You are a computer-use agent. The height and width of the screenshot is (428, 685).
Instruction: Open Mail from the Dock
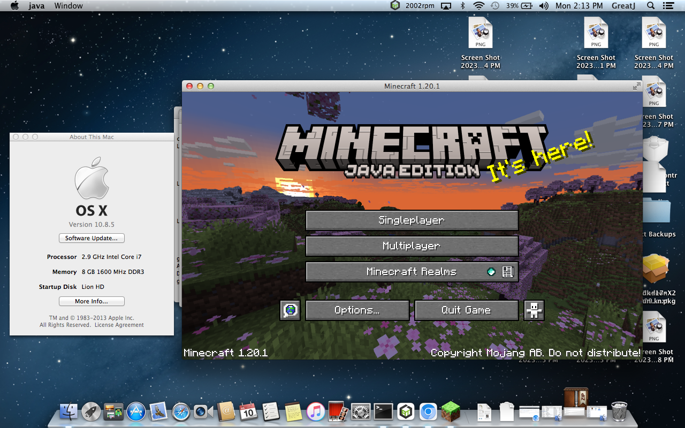coord(159,411)
